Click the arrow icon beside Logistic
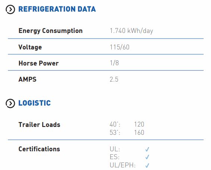This screenshot has width=211, height=170. [10, 103]
